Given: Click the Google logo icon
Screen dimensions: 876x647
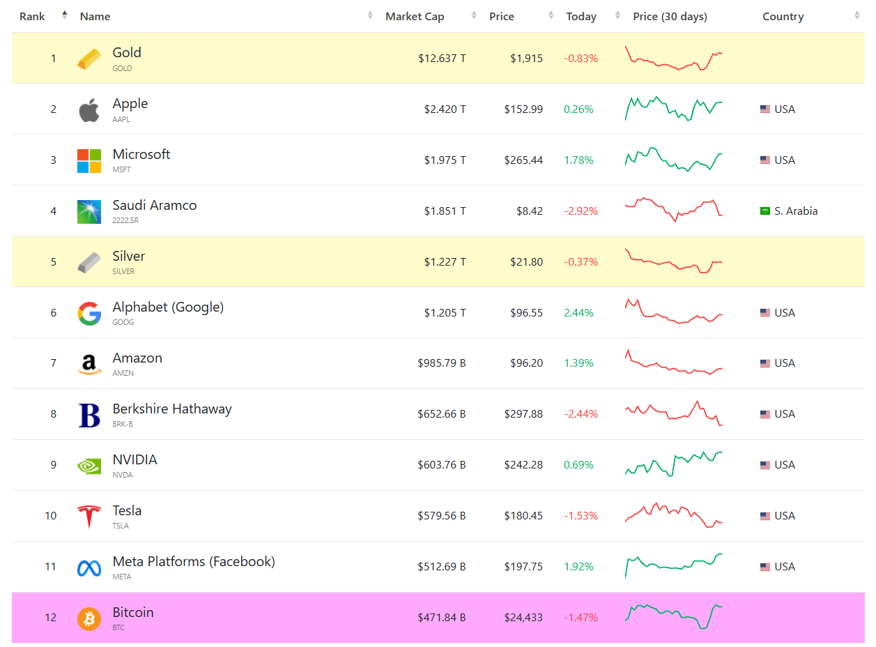Looking at the screenshot, I should pyautogui.click(x=89, y=313).
